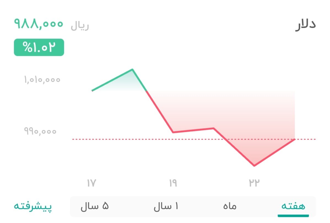Keep the هفته (week) tab active
The width and height of the screenshot is (330, 223).
tap(293, 205)
